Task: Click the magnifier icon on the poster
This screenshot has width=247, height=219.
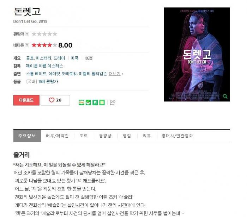Action: tap(225, 96)
